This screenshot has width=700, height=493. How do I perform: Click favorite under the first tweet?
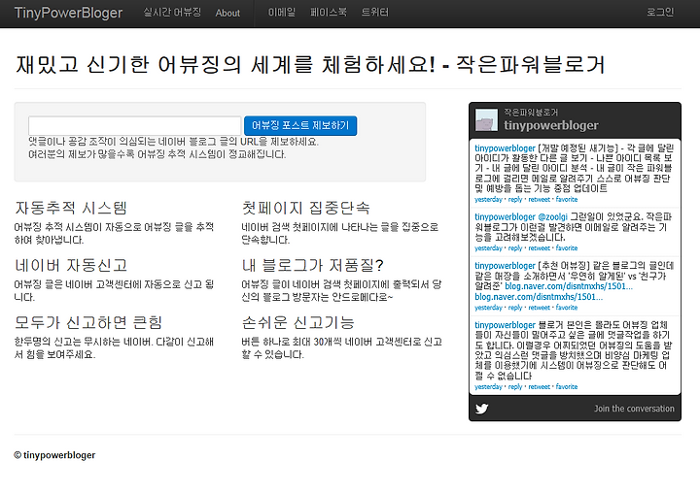pyautogui.click(x=567, y=199)
